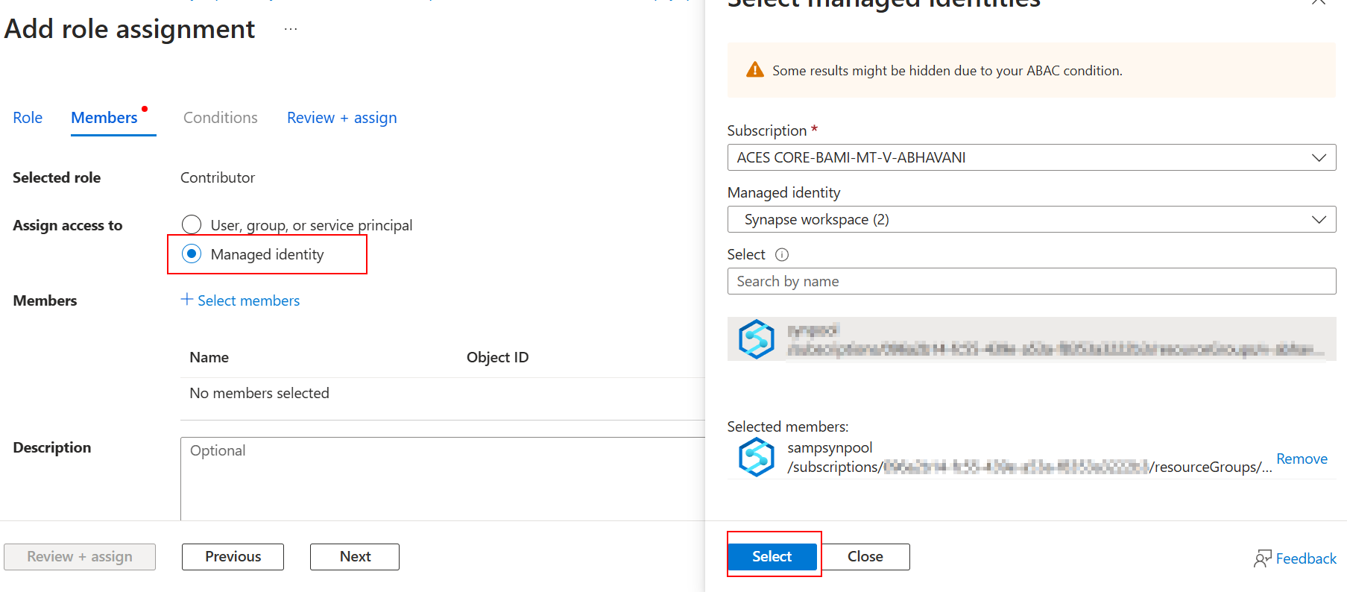Screen dimensions: 1347x592
Task: Click the info icon next to Select label
Action: pos(782,255)
